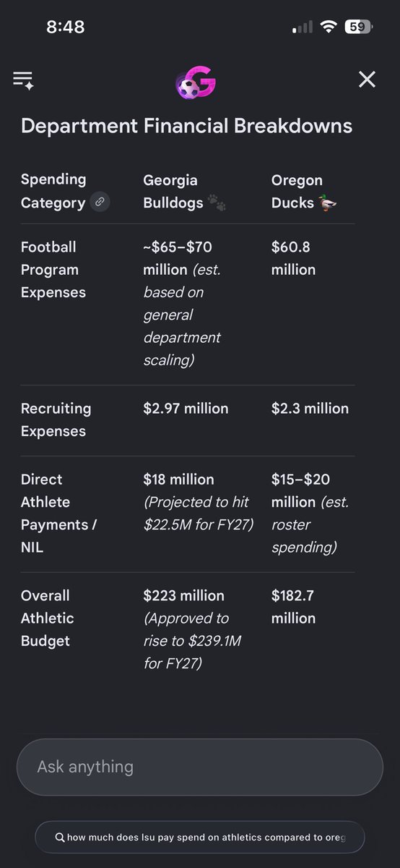400x868 pixels.
Task: Tap the $182.7 million Oregon budget cell
Action: (293, 607)
